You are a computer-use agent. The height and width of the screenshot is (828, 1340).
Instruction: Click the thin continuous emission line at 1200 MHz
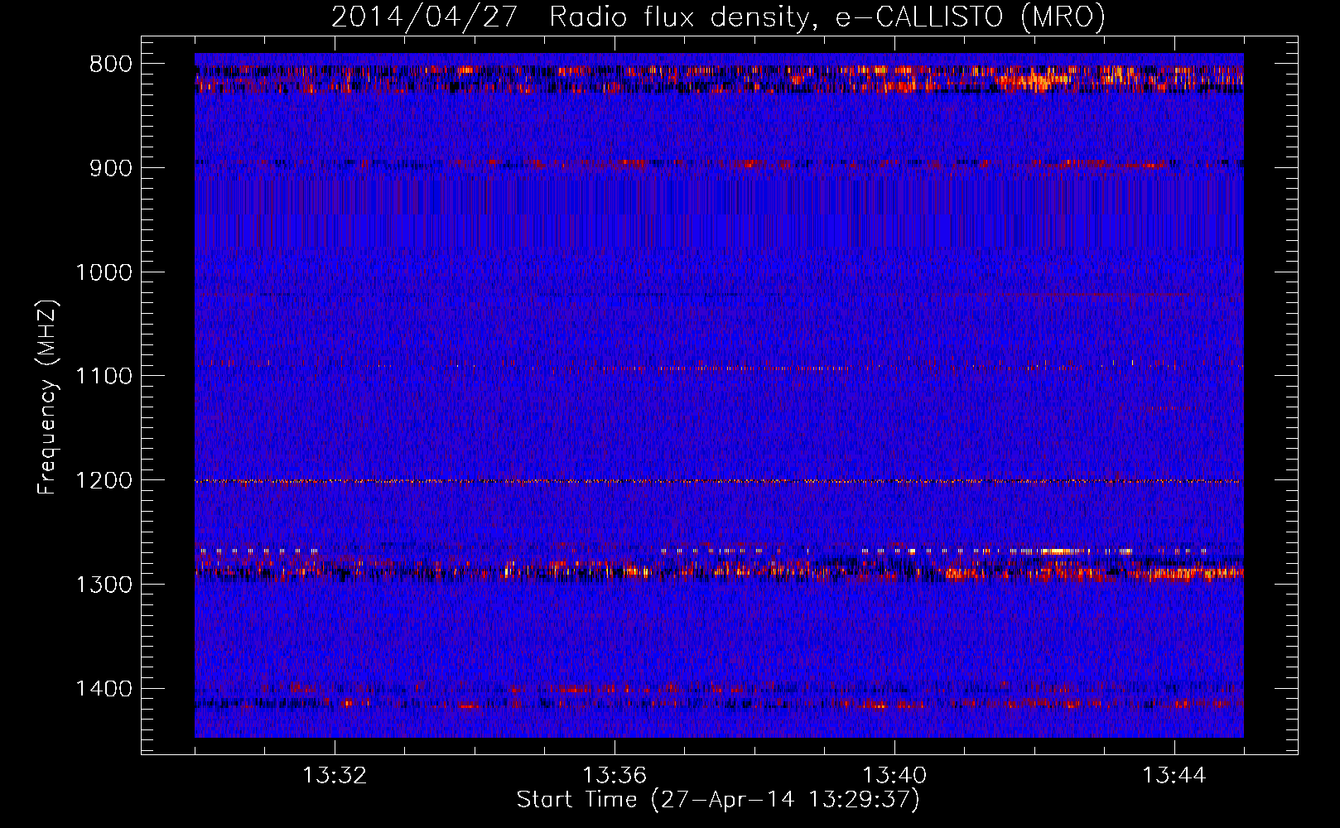(719, 481)
